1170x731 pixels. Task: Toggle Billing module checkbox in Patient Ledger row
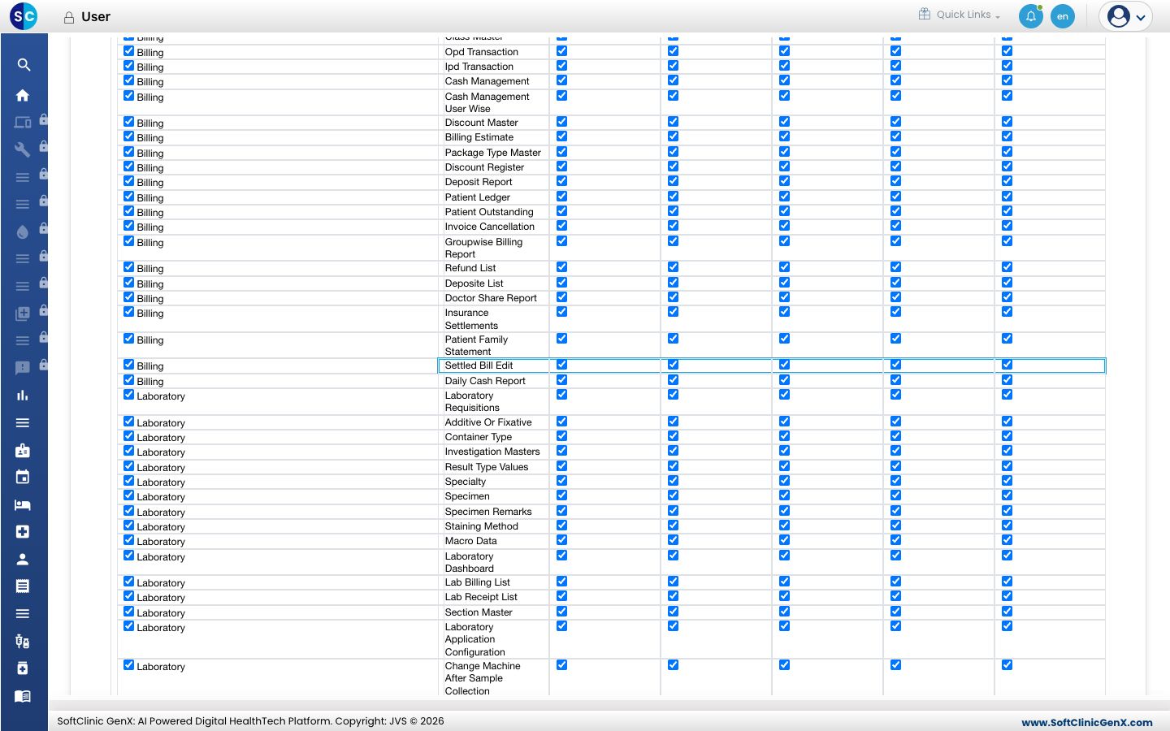pos(128,197)
